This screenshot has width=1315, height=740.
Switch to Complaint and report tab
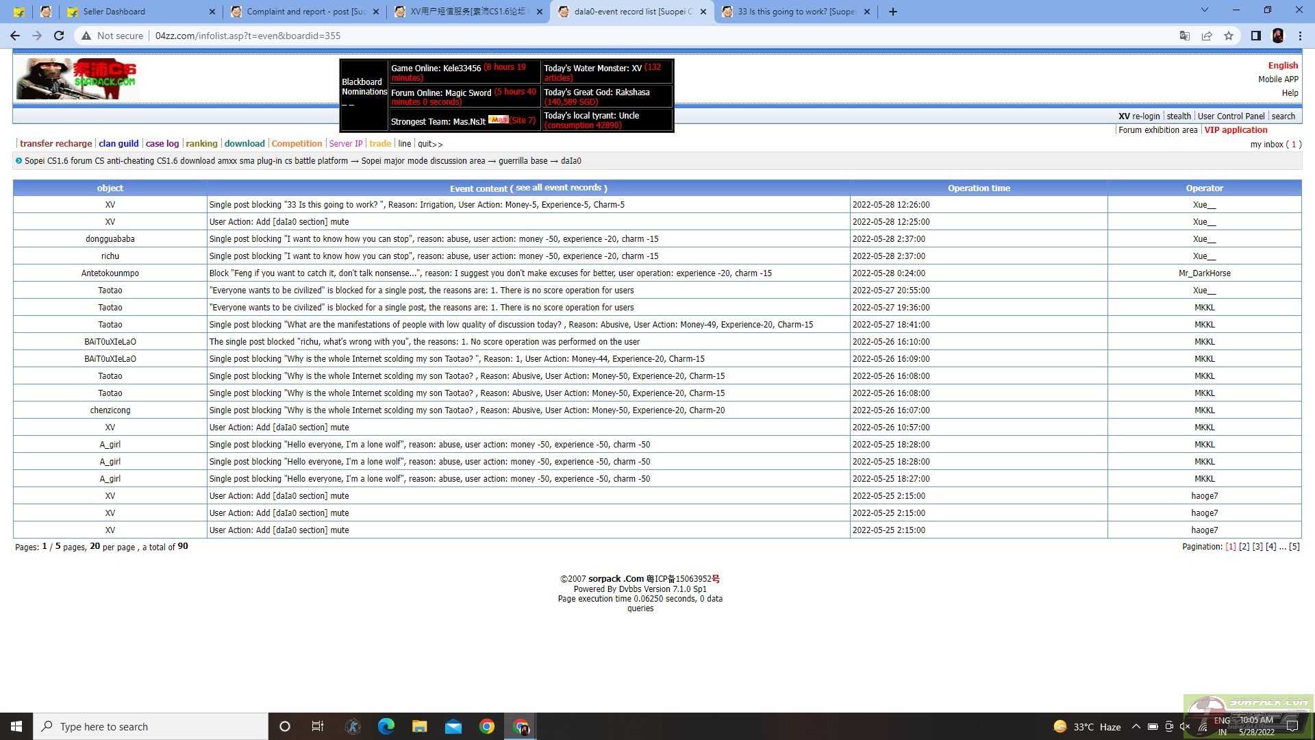(x=304, y=12)
